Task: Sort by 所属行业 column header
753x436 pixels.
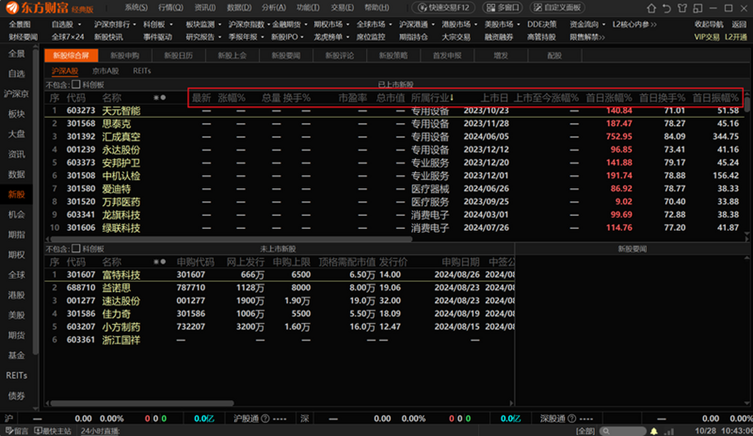Action: pos(432,98)
